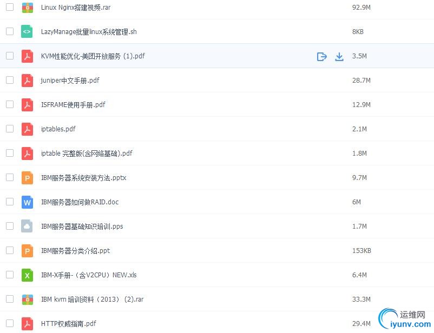The height and width of the screenshot is (333, 434).
Task: Open IBM服务器分类介绍.ppt
Action: coord(75,251)
